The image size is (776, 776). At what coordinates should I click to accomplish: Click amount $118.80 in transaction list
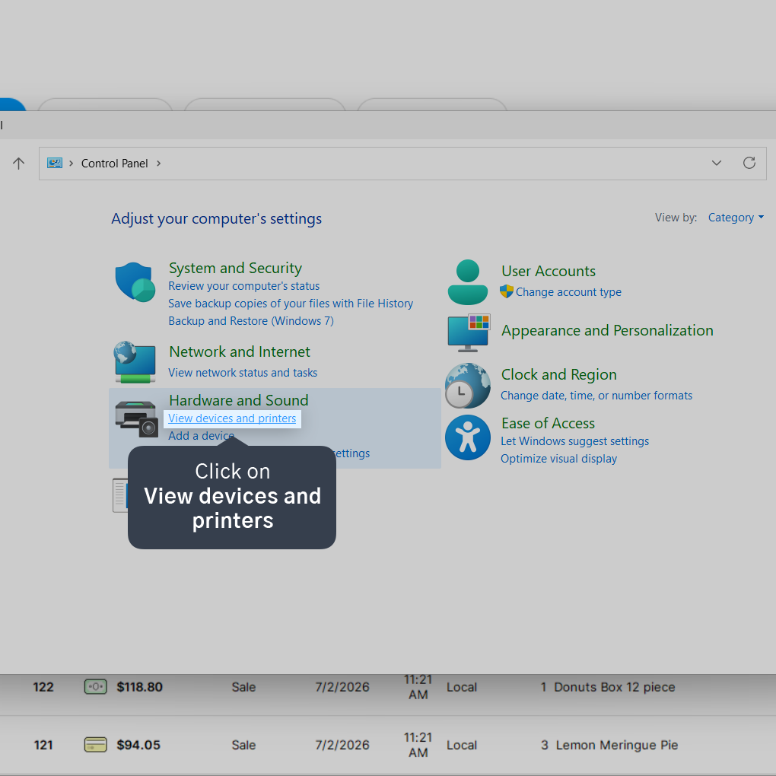(x=139, y=687)
